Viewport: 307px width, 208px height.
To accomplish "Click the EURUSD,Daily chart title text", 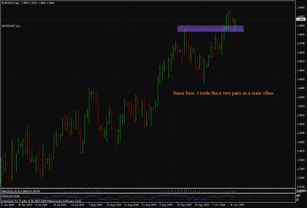I will [11, 3].
